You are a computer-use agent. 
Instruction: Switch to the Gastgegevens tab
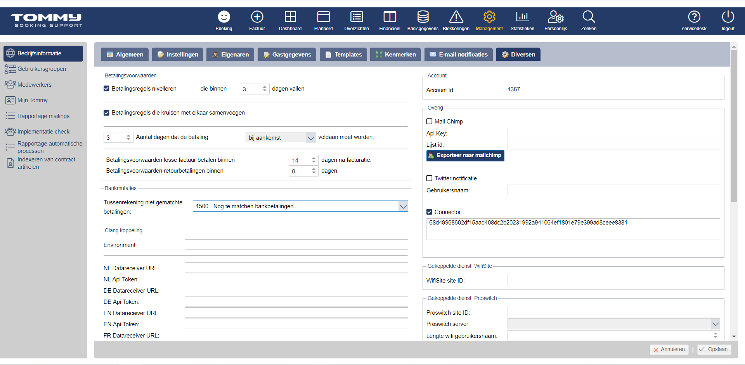(x=287, y=55)
